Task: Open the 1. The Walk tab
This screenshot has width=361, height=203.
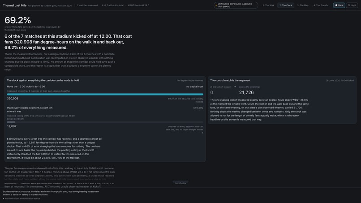Action: click(x=268, y=5)
